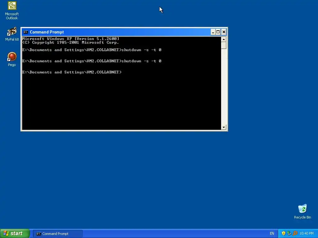Image resolution: width=318 pixels, height=238 pixels.
Task: Click the orange magnifier tray icon
Action: (295, 234)
